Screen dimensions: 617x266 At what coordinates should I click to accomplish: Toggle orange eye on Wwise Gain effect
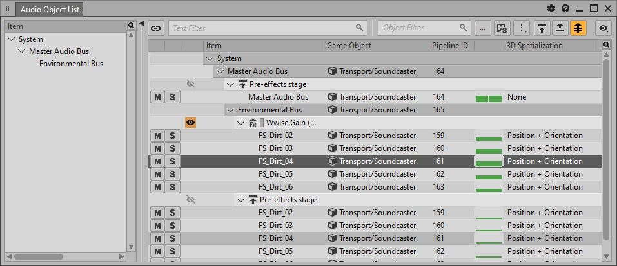pyautogui.click(x=191, y=123)
